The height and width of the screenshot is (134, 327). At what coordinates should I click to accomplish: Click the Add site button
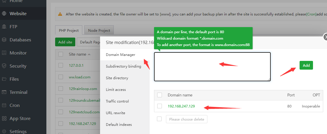(x=65, y=42)
